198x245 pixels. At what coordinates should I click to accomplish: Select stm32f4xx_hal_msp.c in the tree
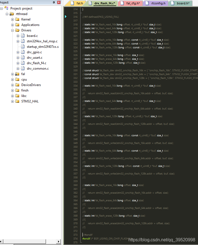point(42,41)
